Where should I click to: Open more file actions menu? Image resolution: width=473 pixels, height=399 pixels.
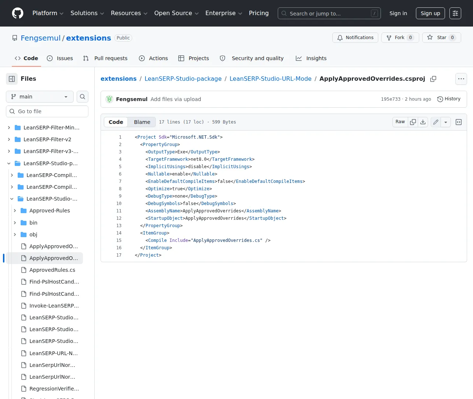461,79
